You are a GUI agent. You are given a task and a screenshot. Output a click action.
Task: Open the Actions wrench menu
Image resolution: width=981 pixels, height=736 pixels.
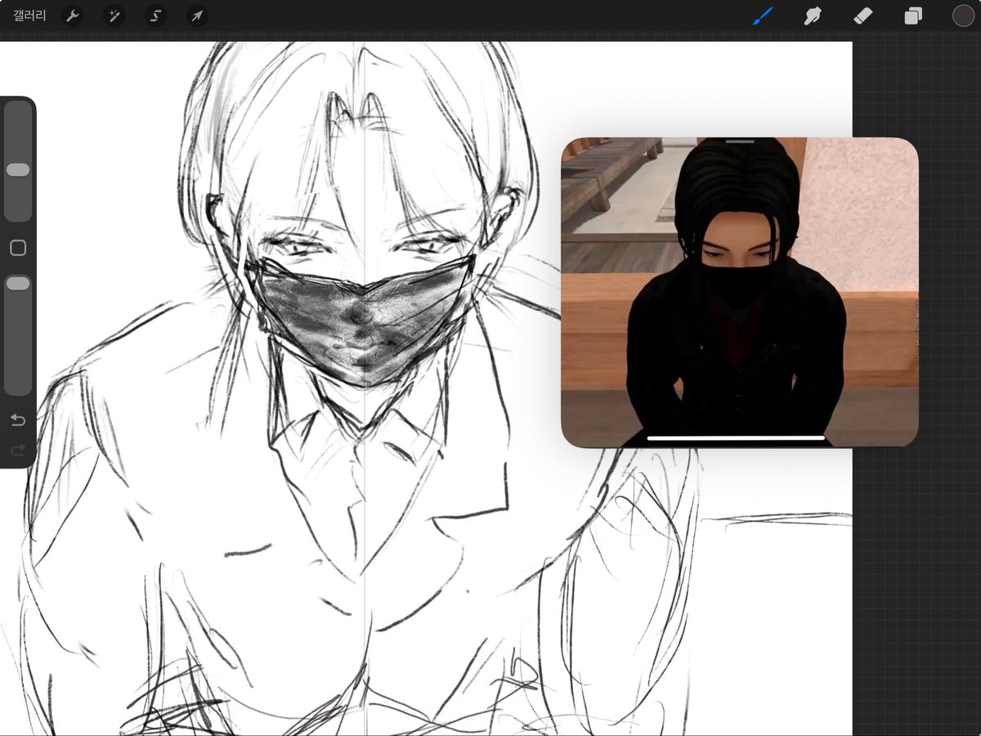click(x=73, y=16)
